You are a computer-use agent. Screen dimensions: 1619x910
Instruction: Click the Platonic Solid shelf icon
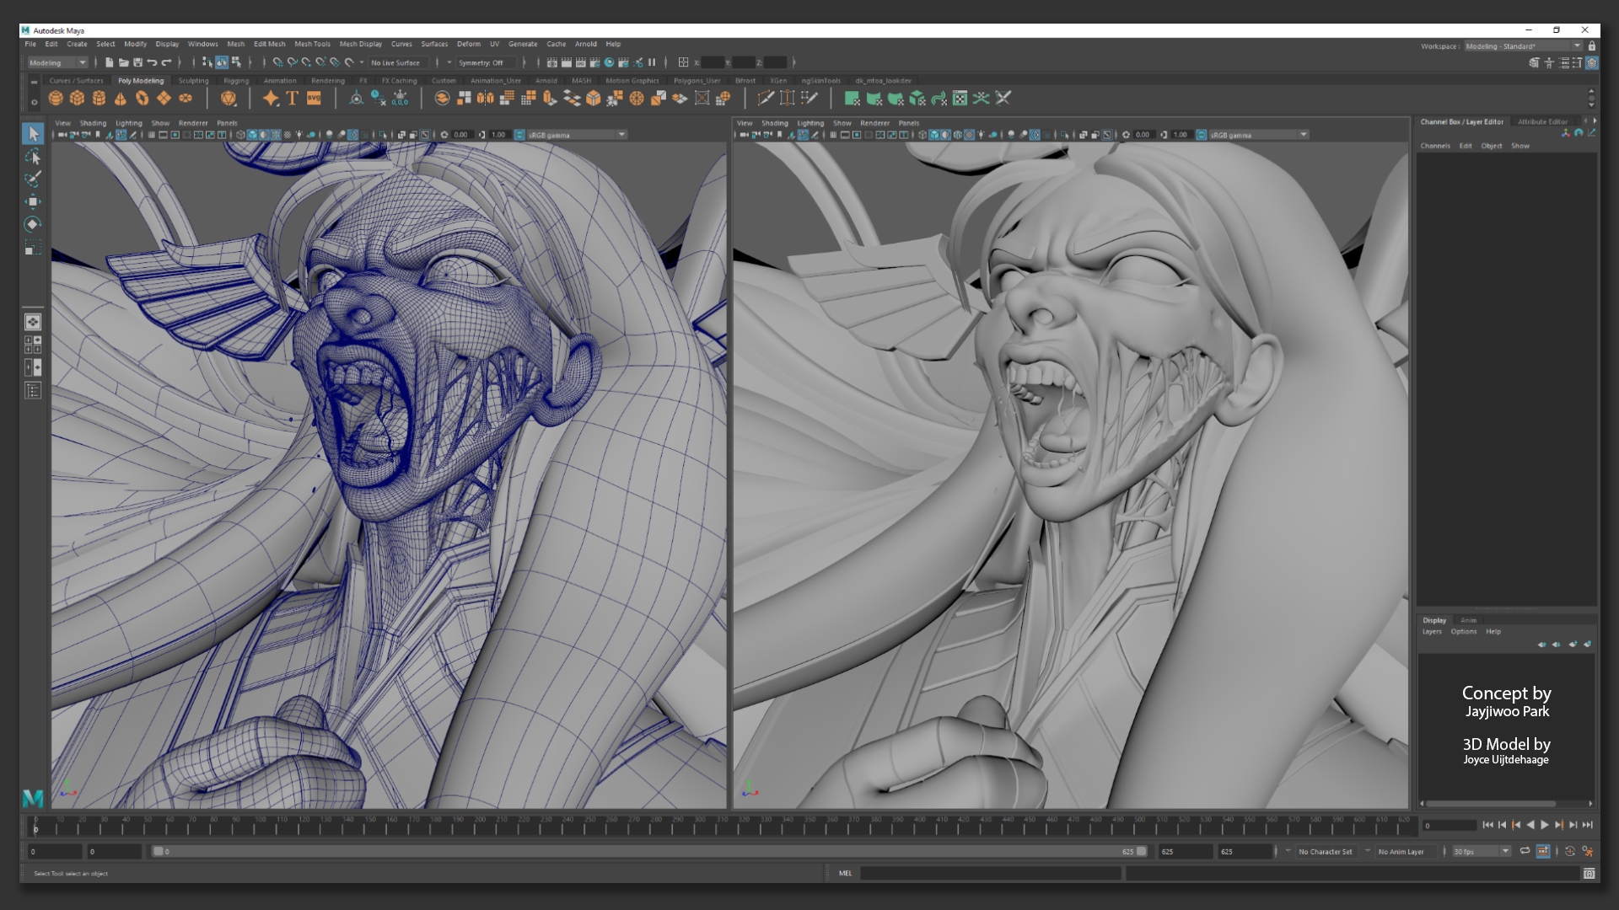(x=229, y=99)
